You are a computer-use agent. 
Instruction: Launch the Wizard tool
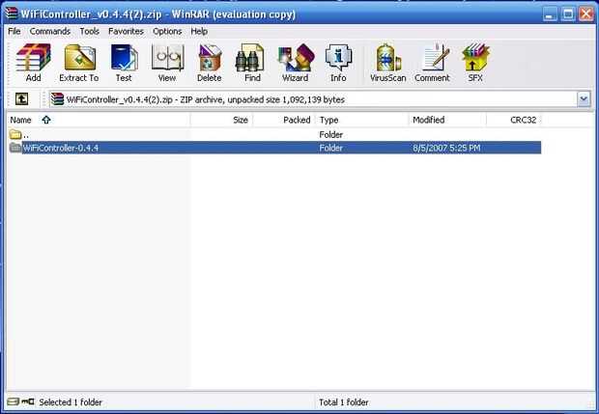point(296,62)
